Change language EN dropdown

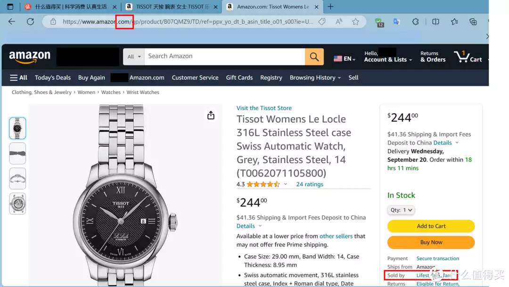pyautogui.click(x=345, y=59)
